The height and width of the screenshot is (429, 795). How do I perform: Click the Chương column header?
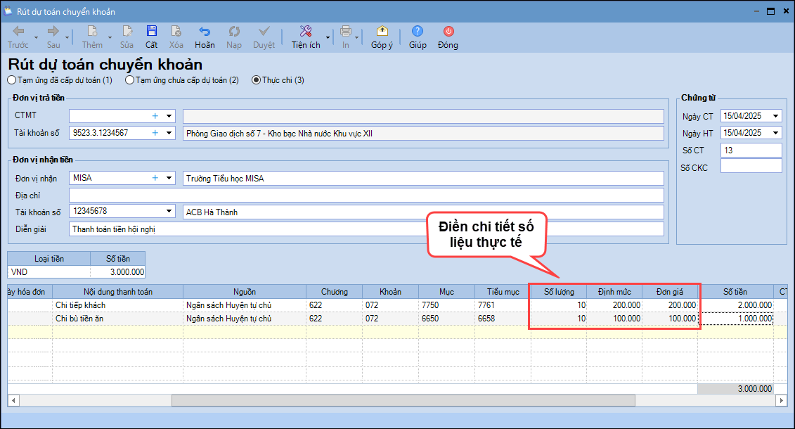(x=334, y=292)
